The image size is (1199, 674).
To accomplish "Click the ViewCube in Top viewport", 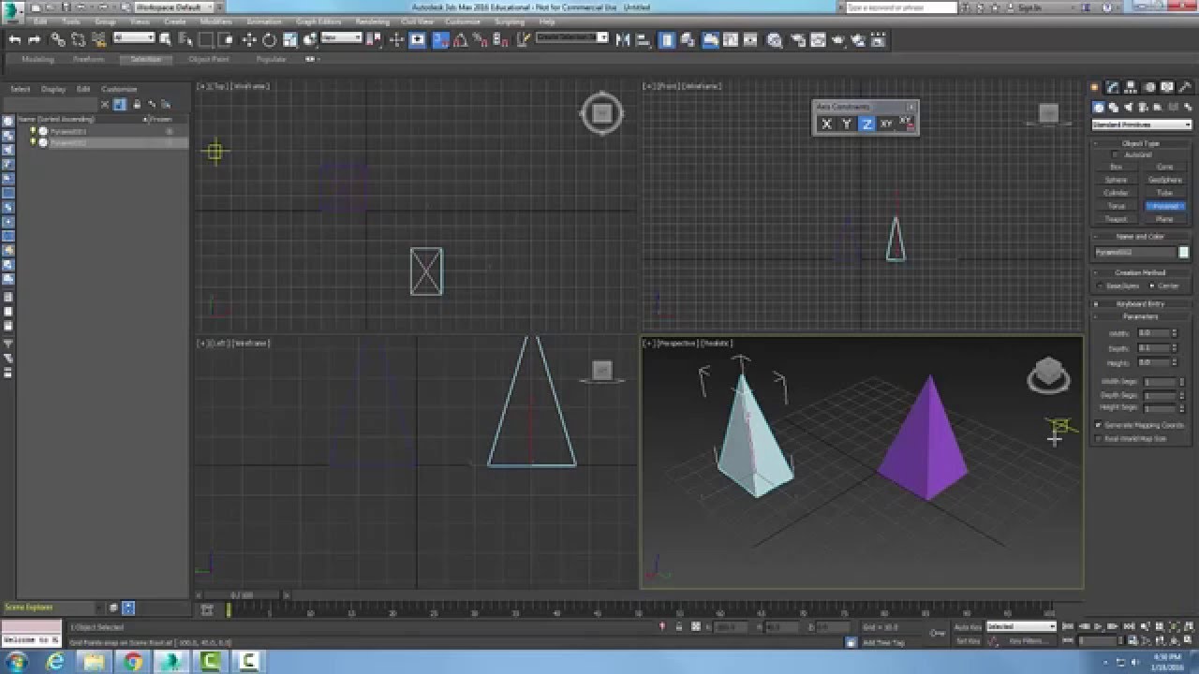I will click(x=601, y=113).
